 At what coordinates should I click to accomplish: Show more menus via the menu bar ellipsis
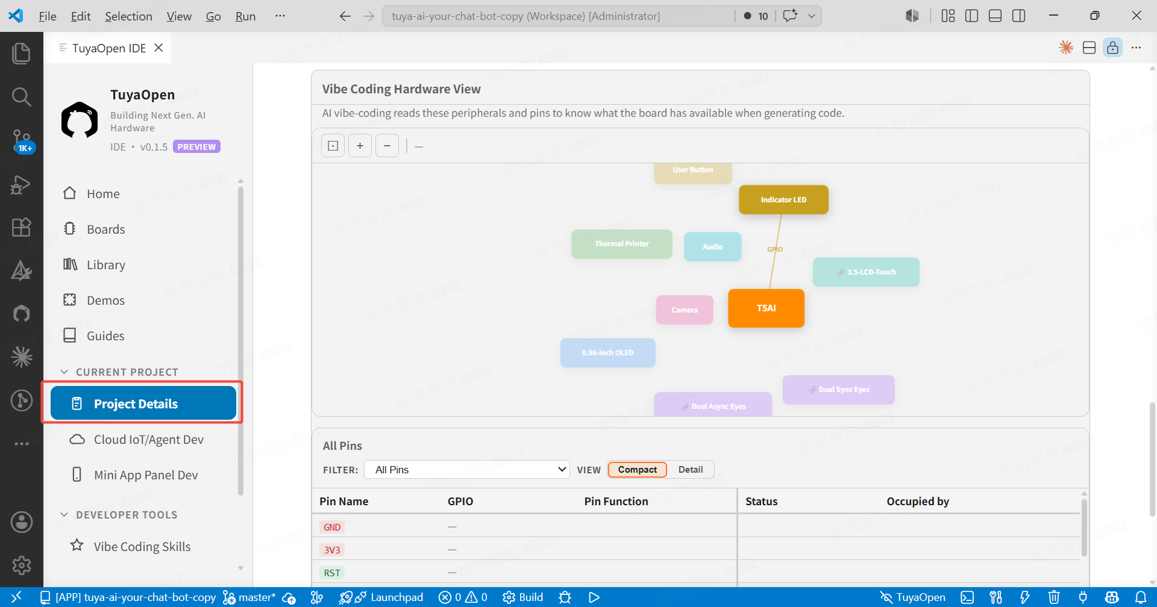(280, 16)
